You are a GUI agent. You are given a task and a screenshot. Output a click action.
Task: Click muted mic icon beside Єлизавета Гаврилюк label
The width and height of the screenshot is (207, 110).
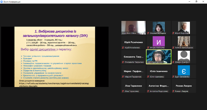tap(123, 62)
